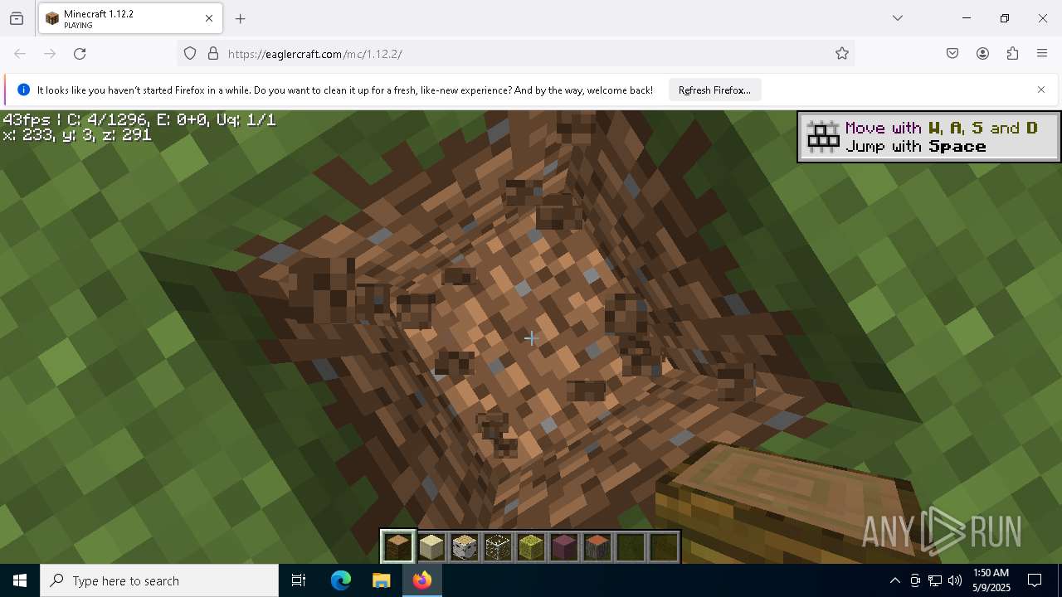Close the Minecraft 1.12.2 tab
The height and width of the screenshot is (597, 1062).
pyautogui.click(x=209, y=18)
